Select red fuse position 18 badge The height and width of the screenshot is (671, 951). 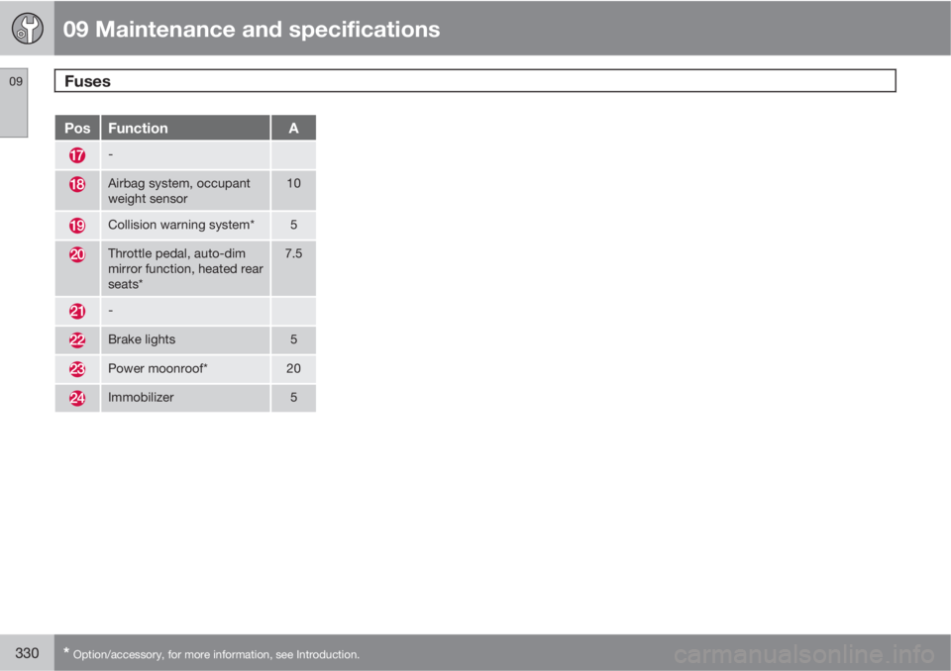point(77,184)
